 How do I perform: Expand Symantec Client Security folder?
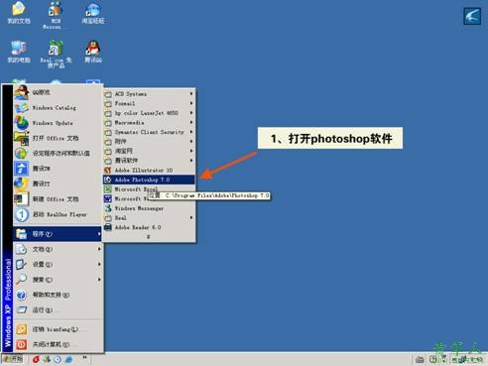pos(149,132)
